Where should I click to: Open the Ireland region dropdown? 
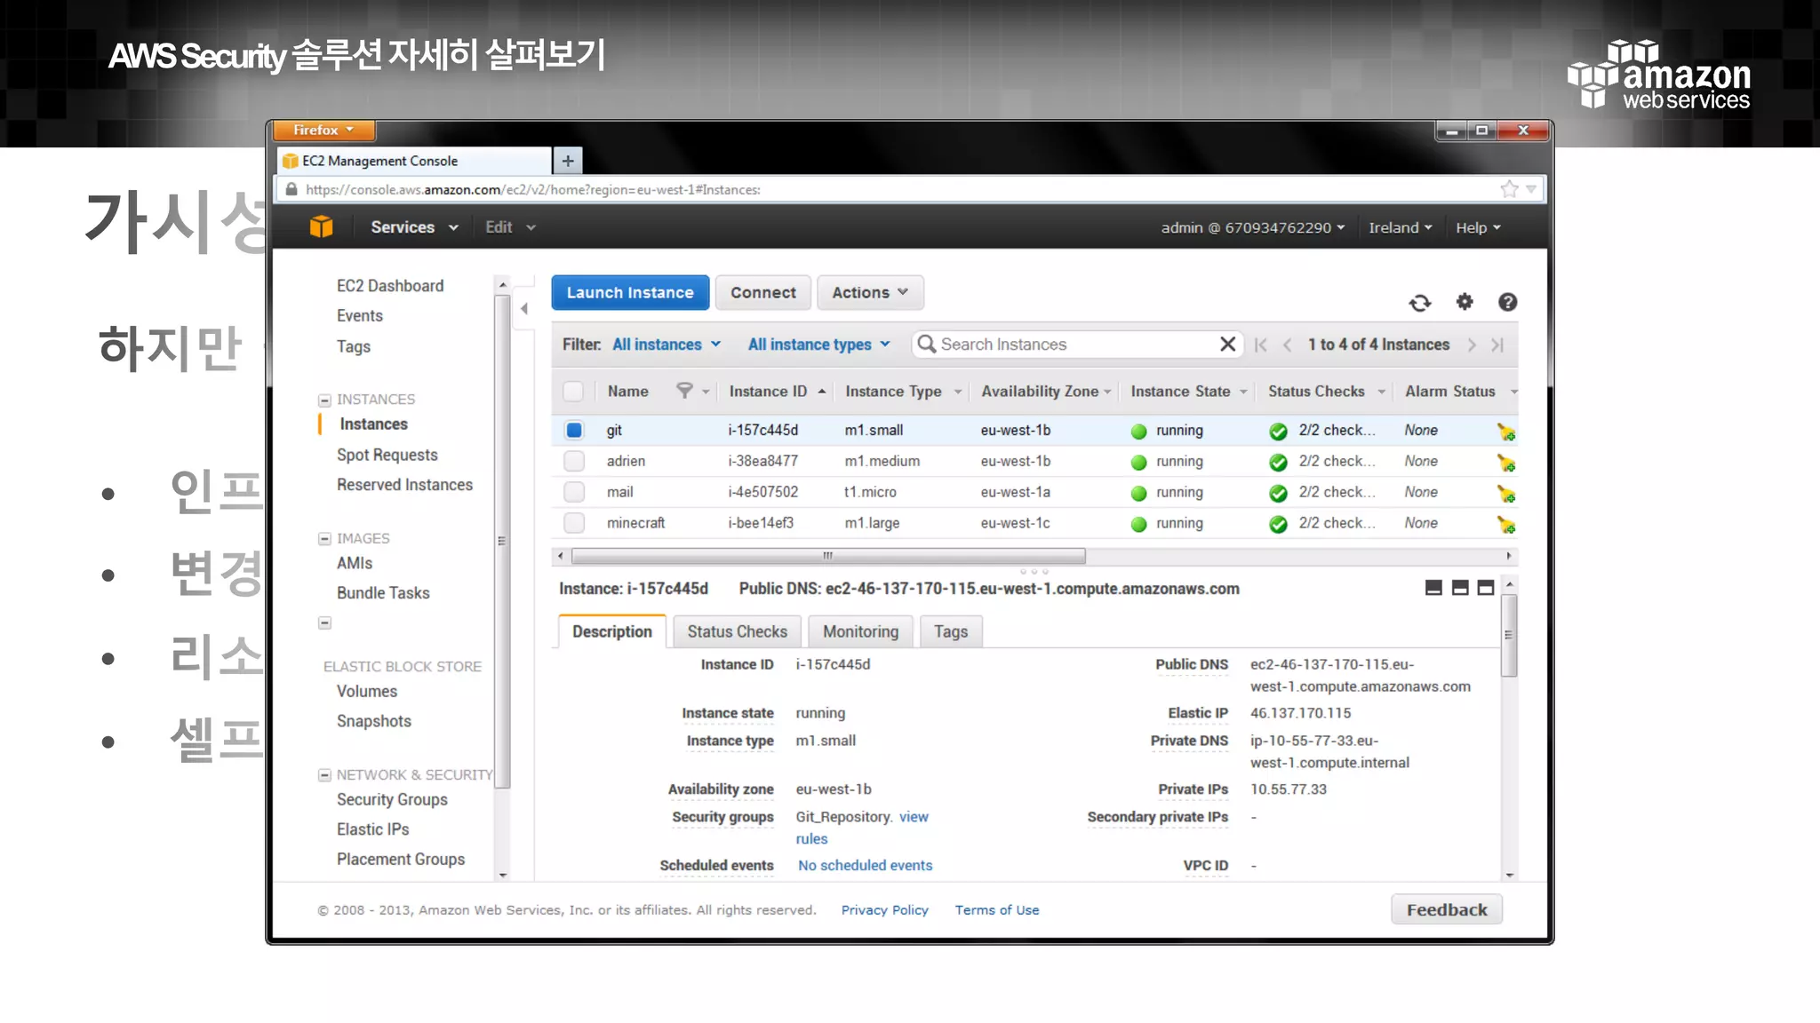[x=1401, y=228]
